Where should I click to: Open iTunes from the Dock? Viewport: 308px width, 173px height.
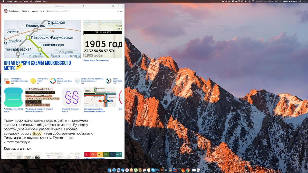127,170
